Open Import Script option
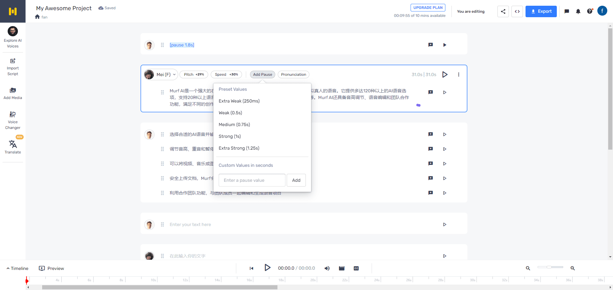Screen dimensions: 613x290 click(13, 67)
